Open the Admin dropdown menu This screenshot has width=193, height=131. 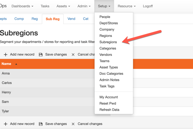click(x=84, y=6)
